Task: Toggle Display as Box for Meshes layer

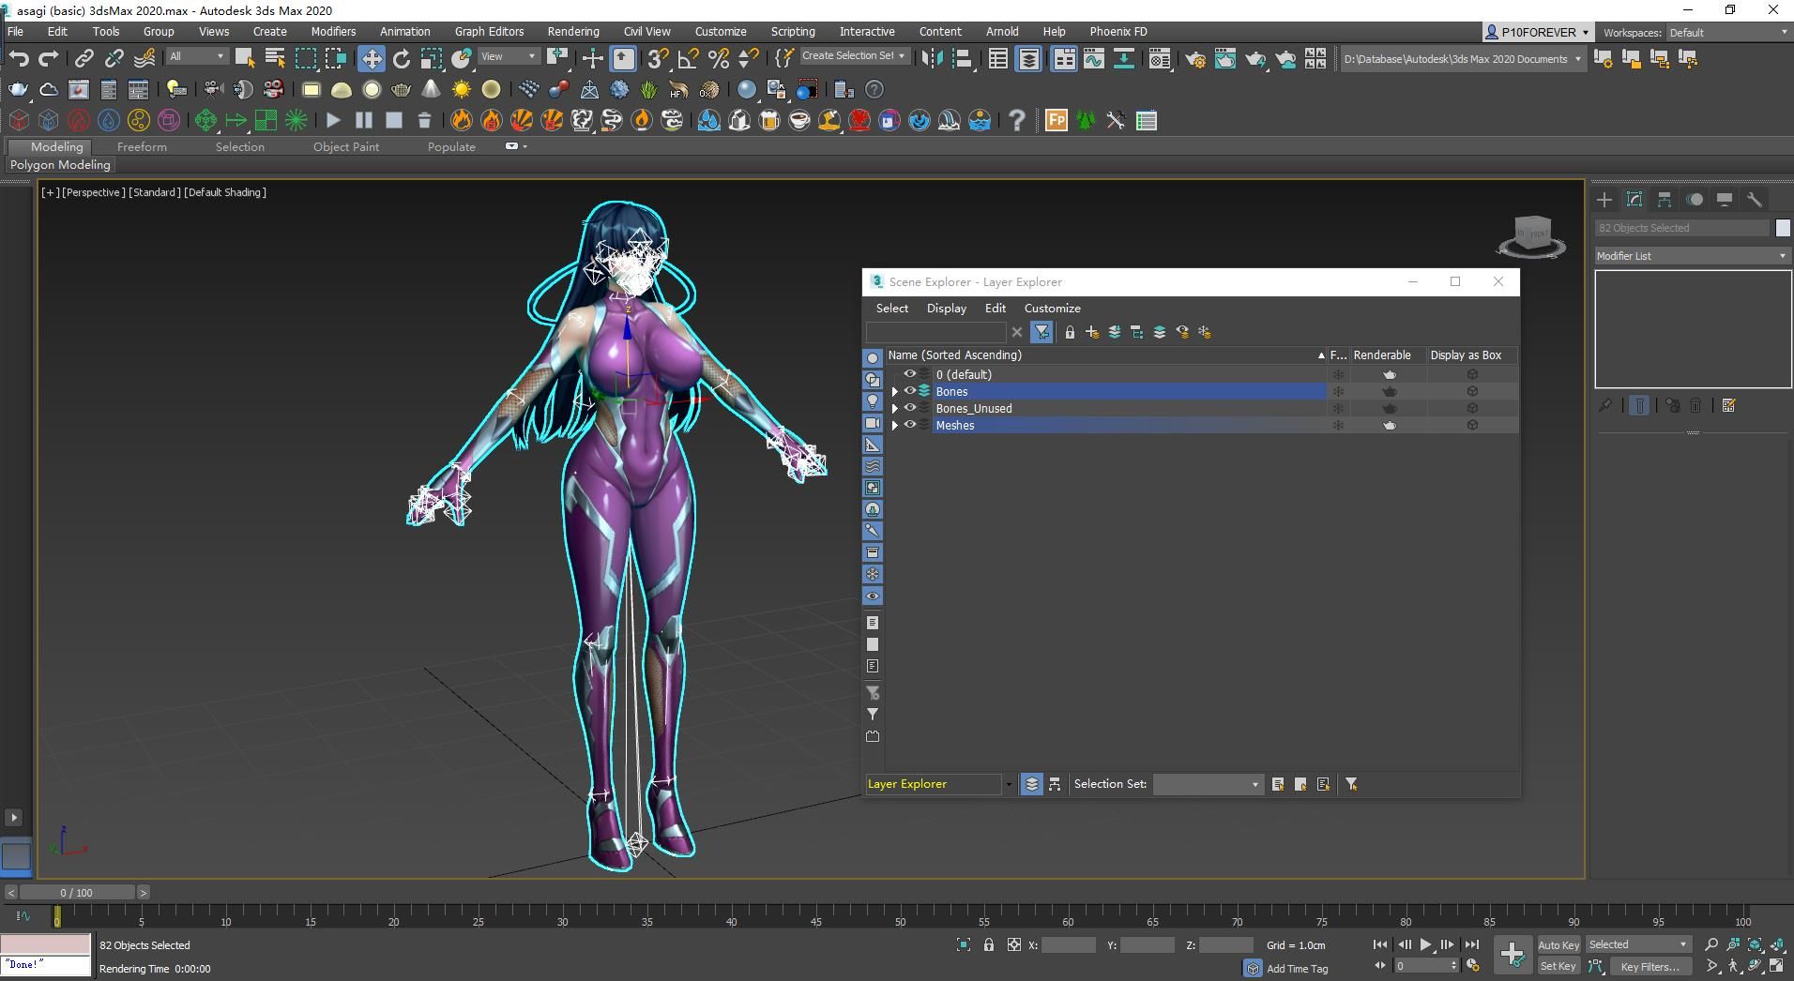Action: point(1472,425)
